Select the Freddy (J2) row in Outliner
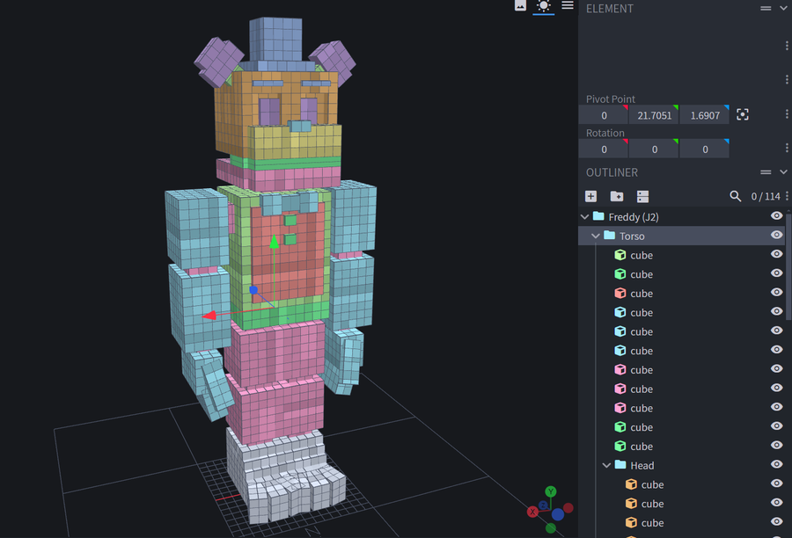This screenshot has height=538, width=792. pyautogui.click(x=682, y=216)
